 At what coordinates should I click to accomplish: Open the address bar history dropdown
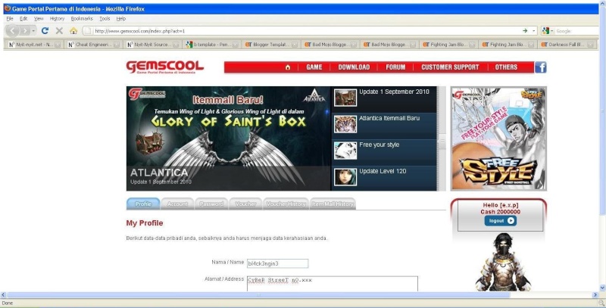[x=534, y=30]
